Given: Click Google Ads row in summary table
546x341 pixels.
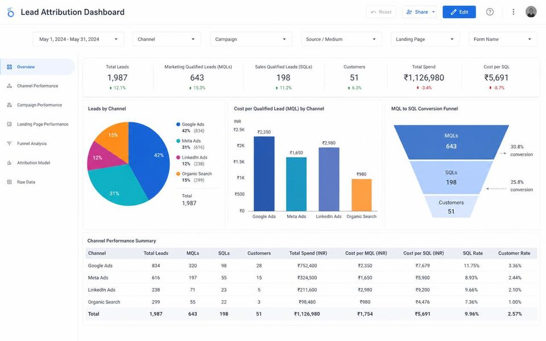Looking at the screenshot, I should [311, 265].
